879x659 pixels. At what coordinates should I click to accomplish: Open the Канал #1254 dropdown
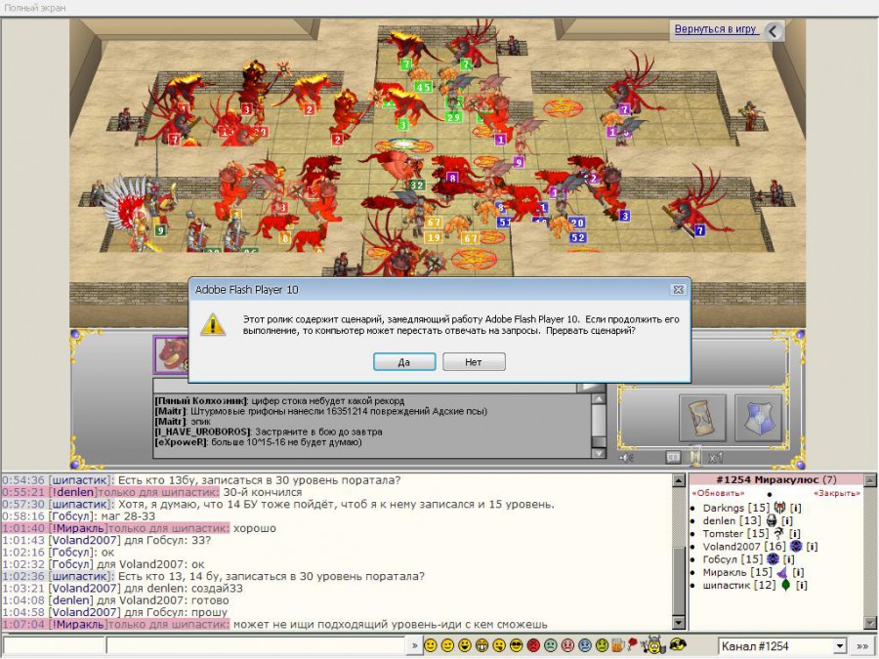point(839,646)
